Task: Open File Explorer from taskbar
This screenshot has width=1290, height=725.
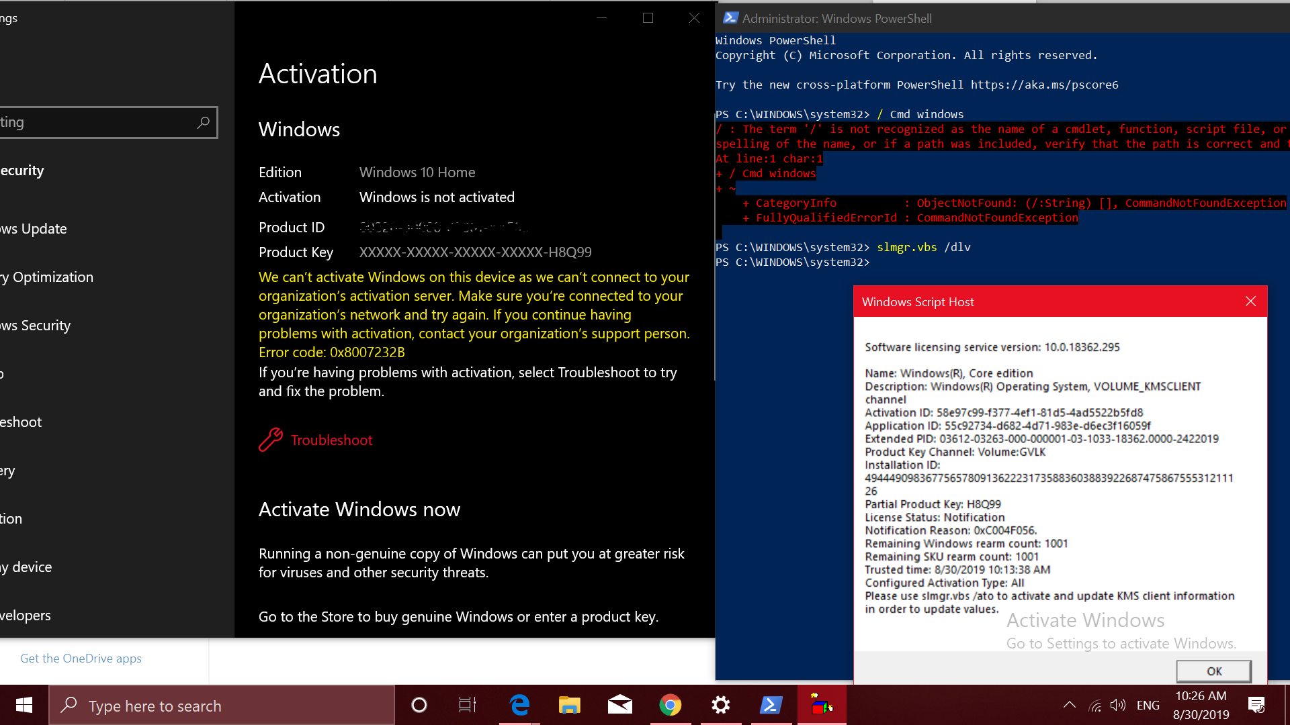Action: click(569, 705)
